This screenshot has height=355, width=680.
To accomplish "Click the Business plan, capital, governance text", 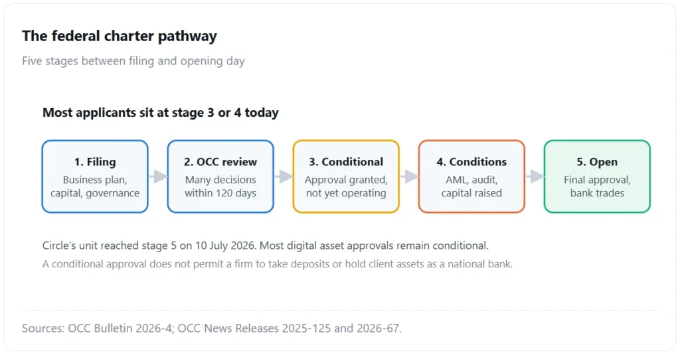I will click(95, 186).
